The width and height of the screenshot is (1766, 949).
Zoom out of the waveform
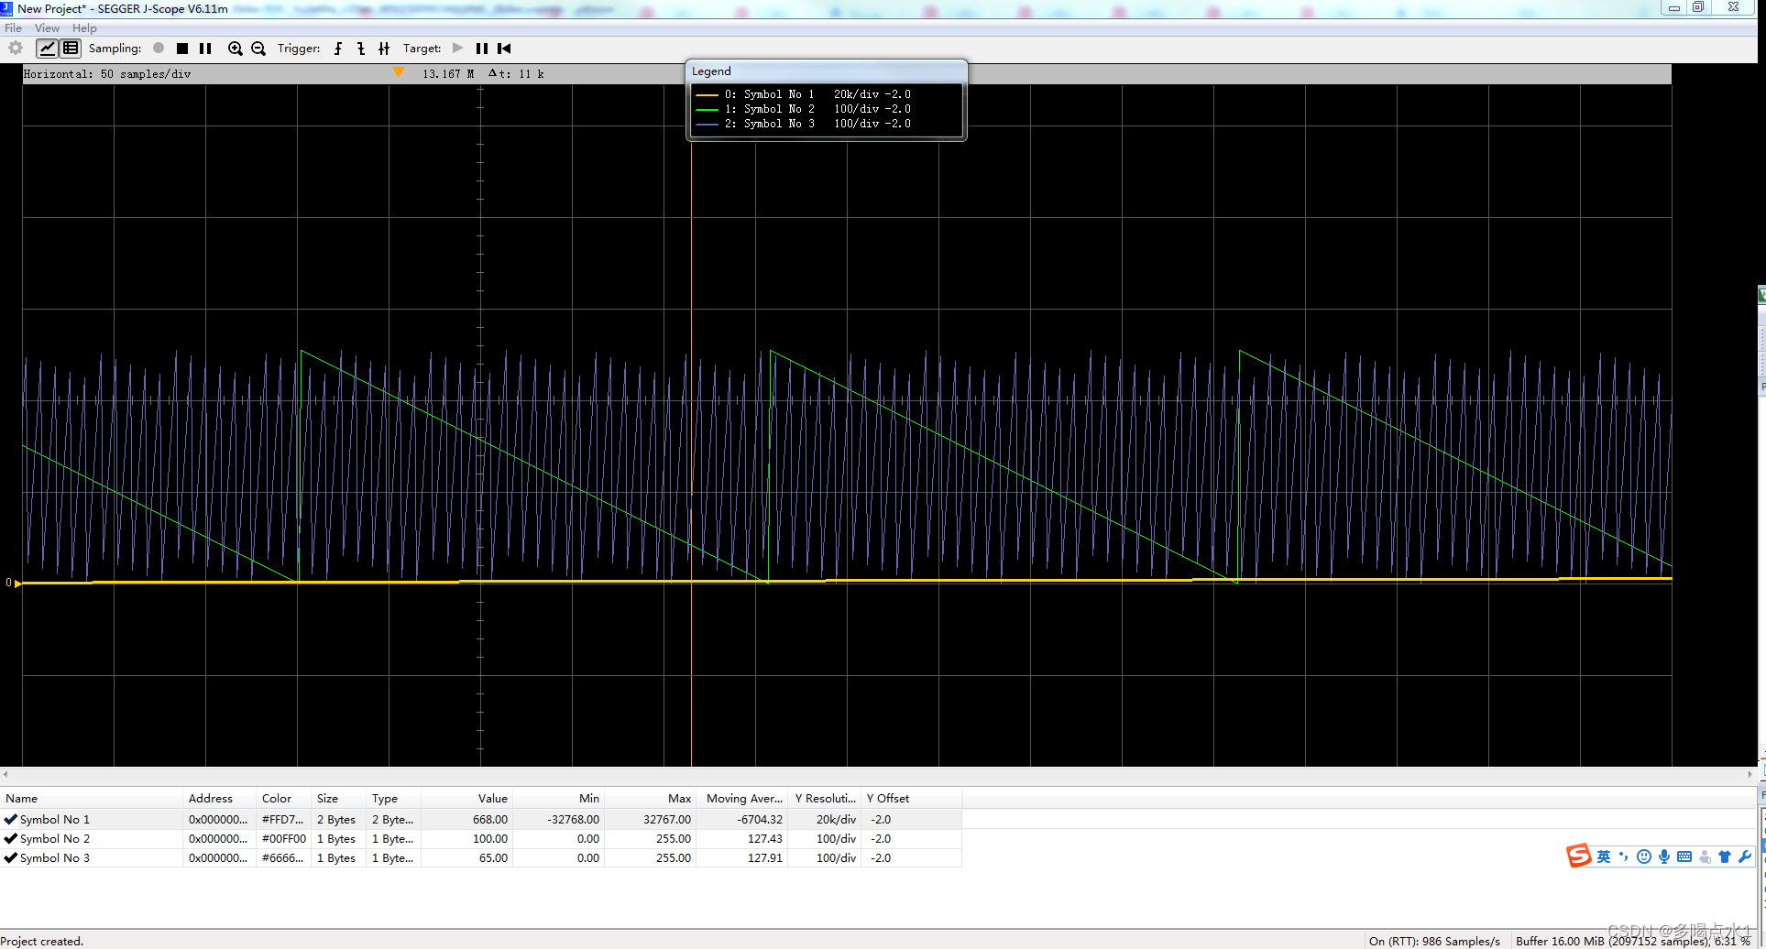258,49
